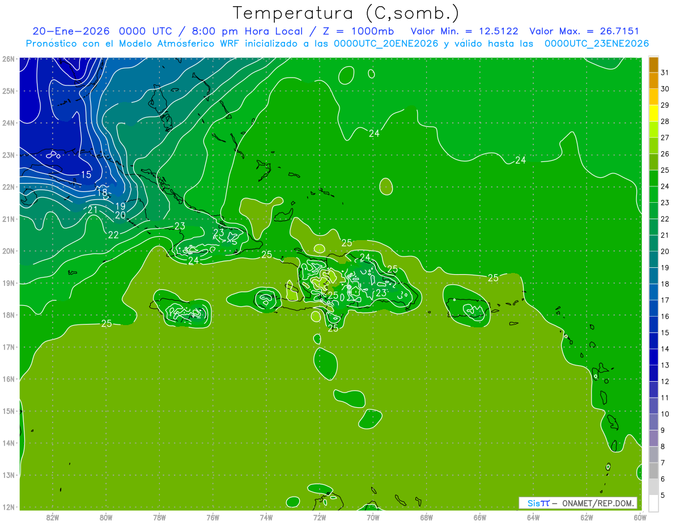Click the "15N" latitude axis label

point(8,411)
